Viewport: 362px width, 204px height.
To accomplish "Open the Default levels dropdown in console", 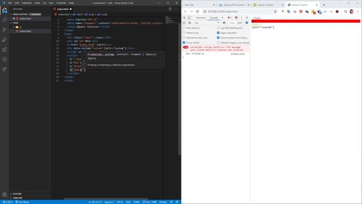I will [240, 23].
